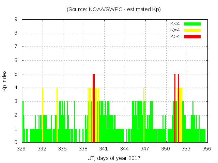Click the chart title citing NOAA/SWPC source
Viewport: 218px width, 163px height.
(114, 10)
